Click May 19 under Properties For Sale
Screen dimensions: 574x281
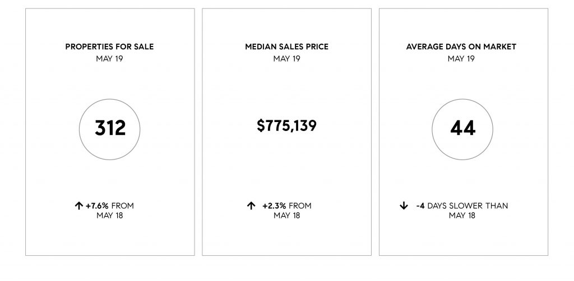pyautogui.click(x=109, y=59)
